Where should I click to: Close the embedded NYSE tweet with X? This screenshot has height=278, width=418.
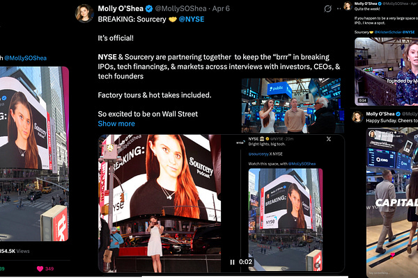[x=329, y=139]
